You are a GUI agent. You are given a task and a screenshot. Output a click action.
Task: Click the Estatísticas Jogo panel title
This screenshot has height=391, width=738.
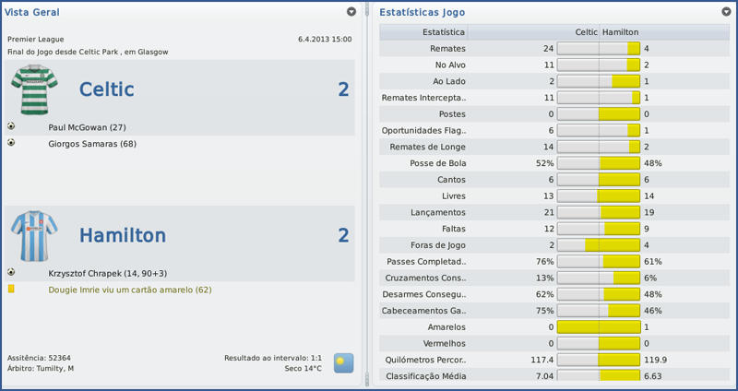tap(422, 12)
